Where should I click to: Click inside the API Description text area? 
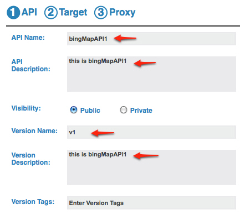(151, 74)
